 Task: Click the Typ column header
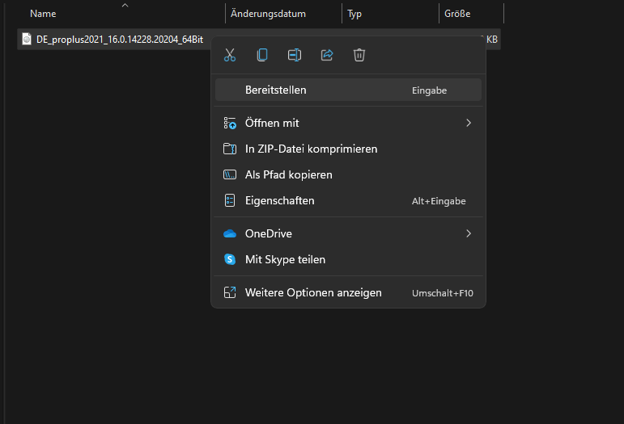point(355,14)
